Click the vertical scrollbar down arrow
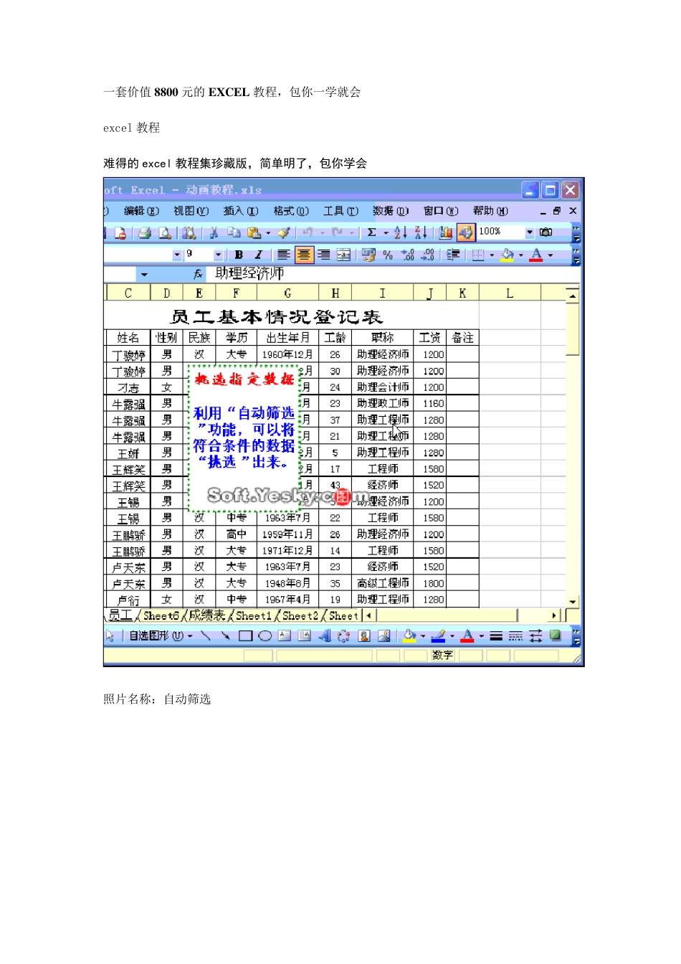Image resolution: width=681 pixels, height=964 pixels. (573, 602)
